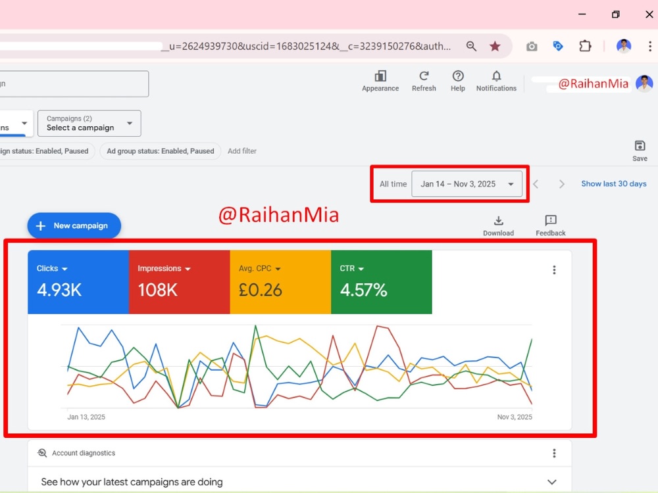Open Account diagnostics three-dot menu
Image resolution: width=658 pixels, height=493 pixels.
pos(554,453)
